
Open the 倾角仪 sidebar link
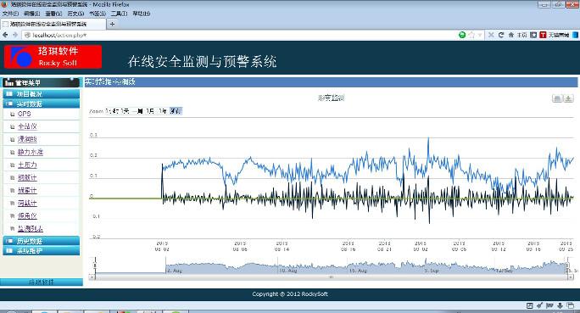[x=27, y=216]
